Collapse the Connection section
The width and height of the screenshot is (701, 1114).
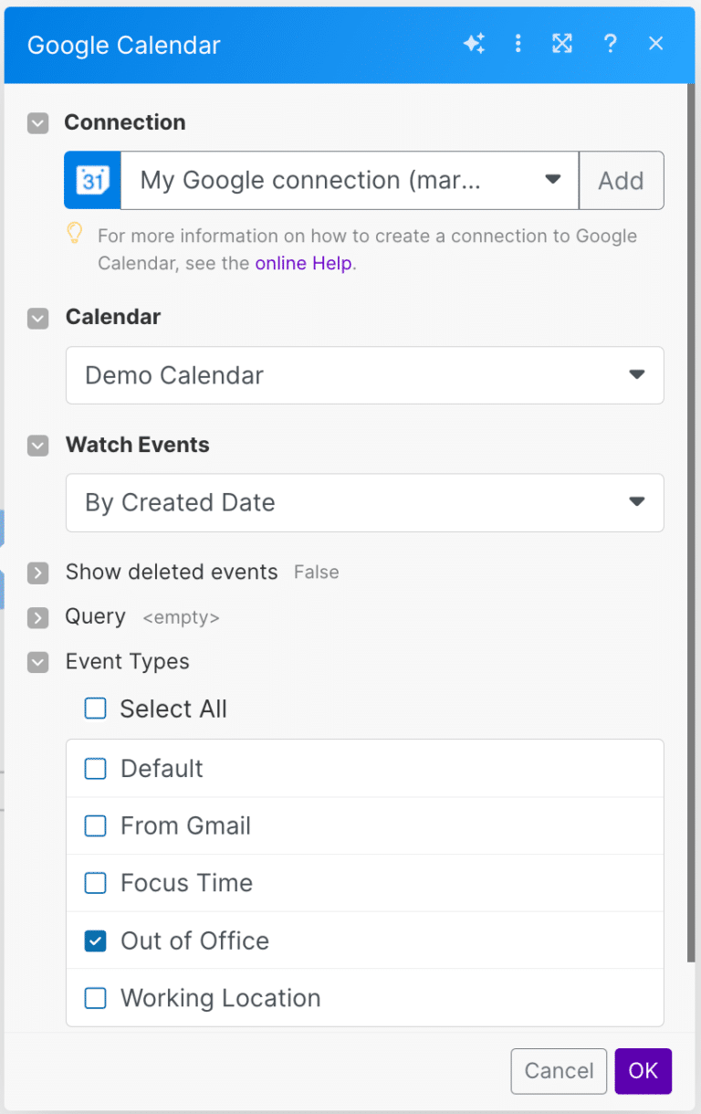tap(37, 122)
